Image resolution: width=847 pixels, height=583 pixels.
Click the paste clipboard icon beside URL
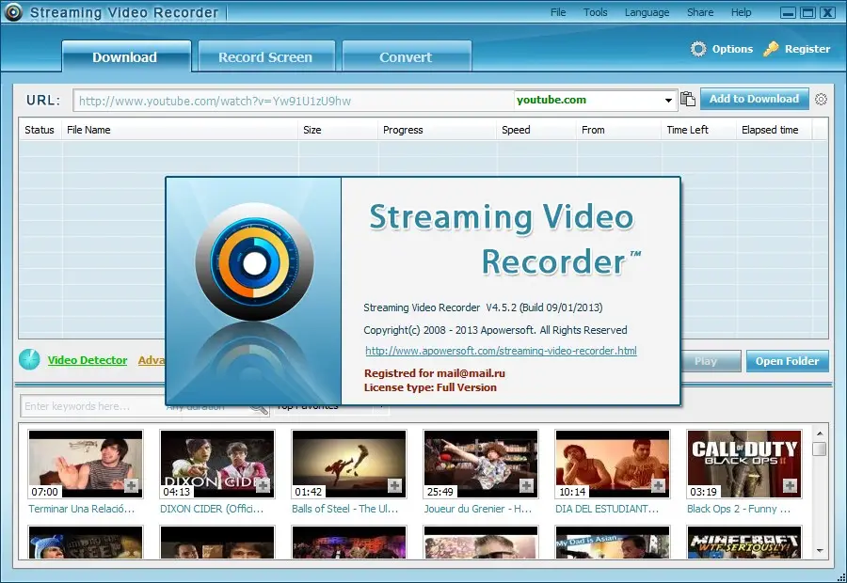pos(688,100)
